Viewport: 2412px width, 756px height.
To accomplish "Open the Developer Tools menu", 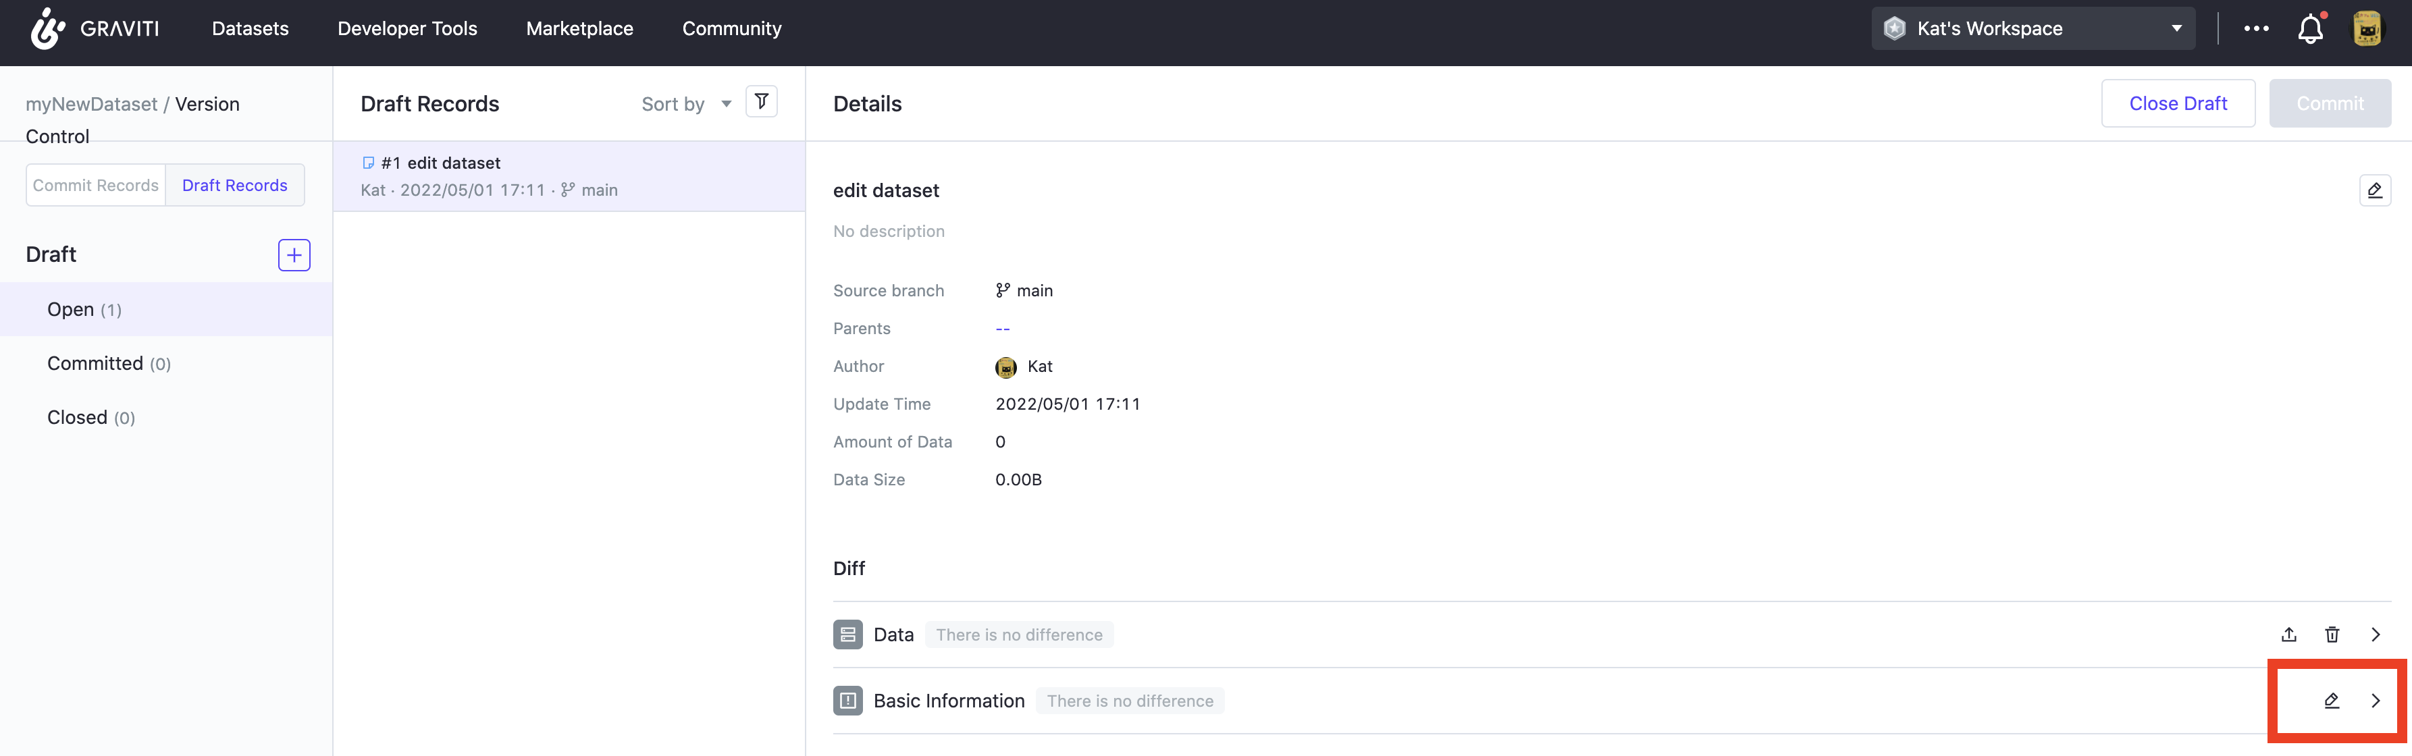I will [x=407, y=29].
